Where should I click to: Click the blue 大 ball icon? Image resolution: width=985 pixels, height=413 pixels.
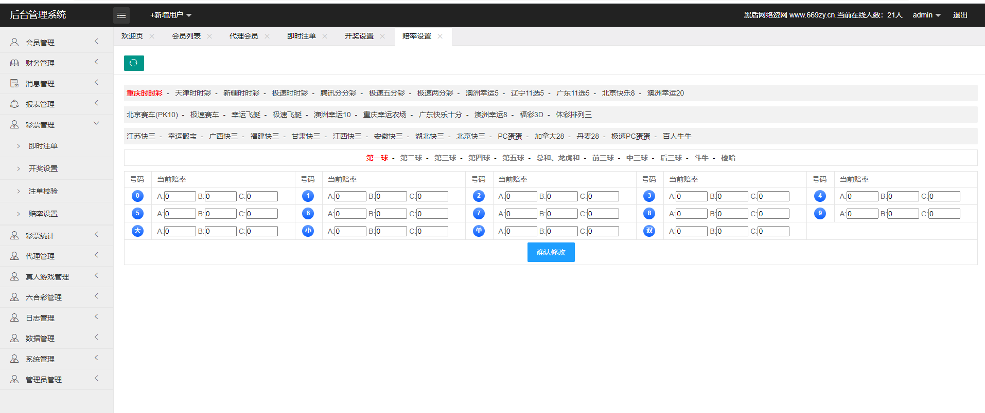pos(137,231)
